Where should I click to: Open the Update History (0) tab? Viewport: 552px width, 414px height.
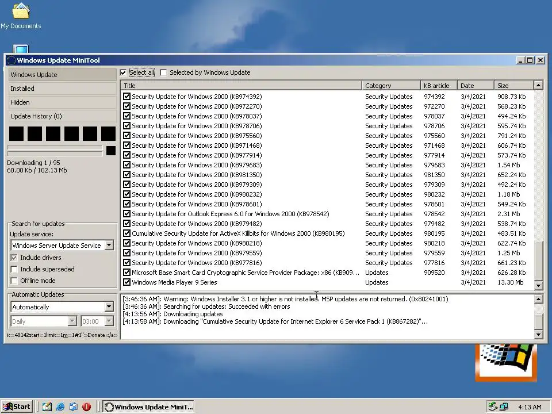[62, 116]
